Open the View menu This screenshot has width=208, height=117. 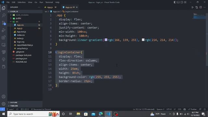pos(30,2)
